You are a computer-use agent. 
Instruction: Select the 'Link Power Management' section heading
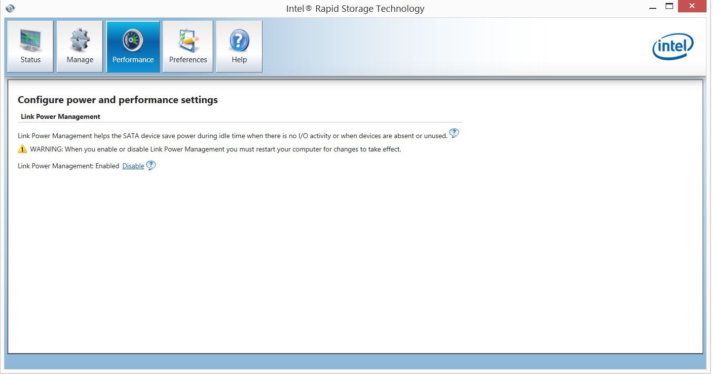[60, 117]
